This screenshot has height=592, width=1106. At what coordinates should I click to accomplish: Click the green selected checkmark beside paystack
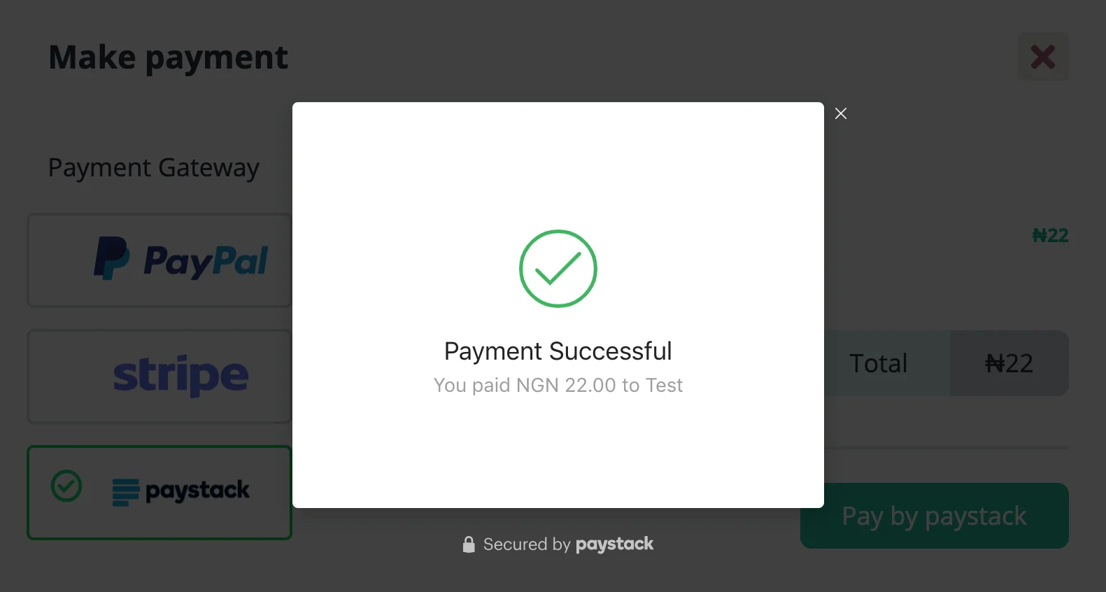[66, 486]
